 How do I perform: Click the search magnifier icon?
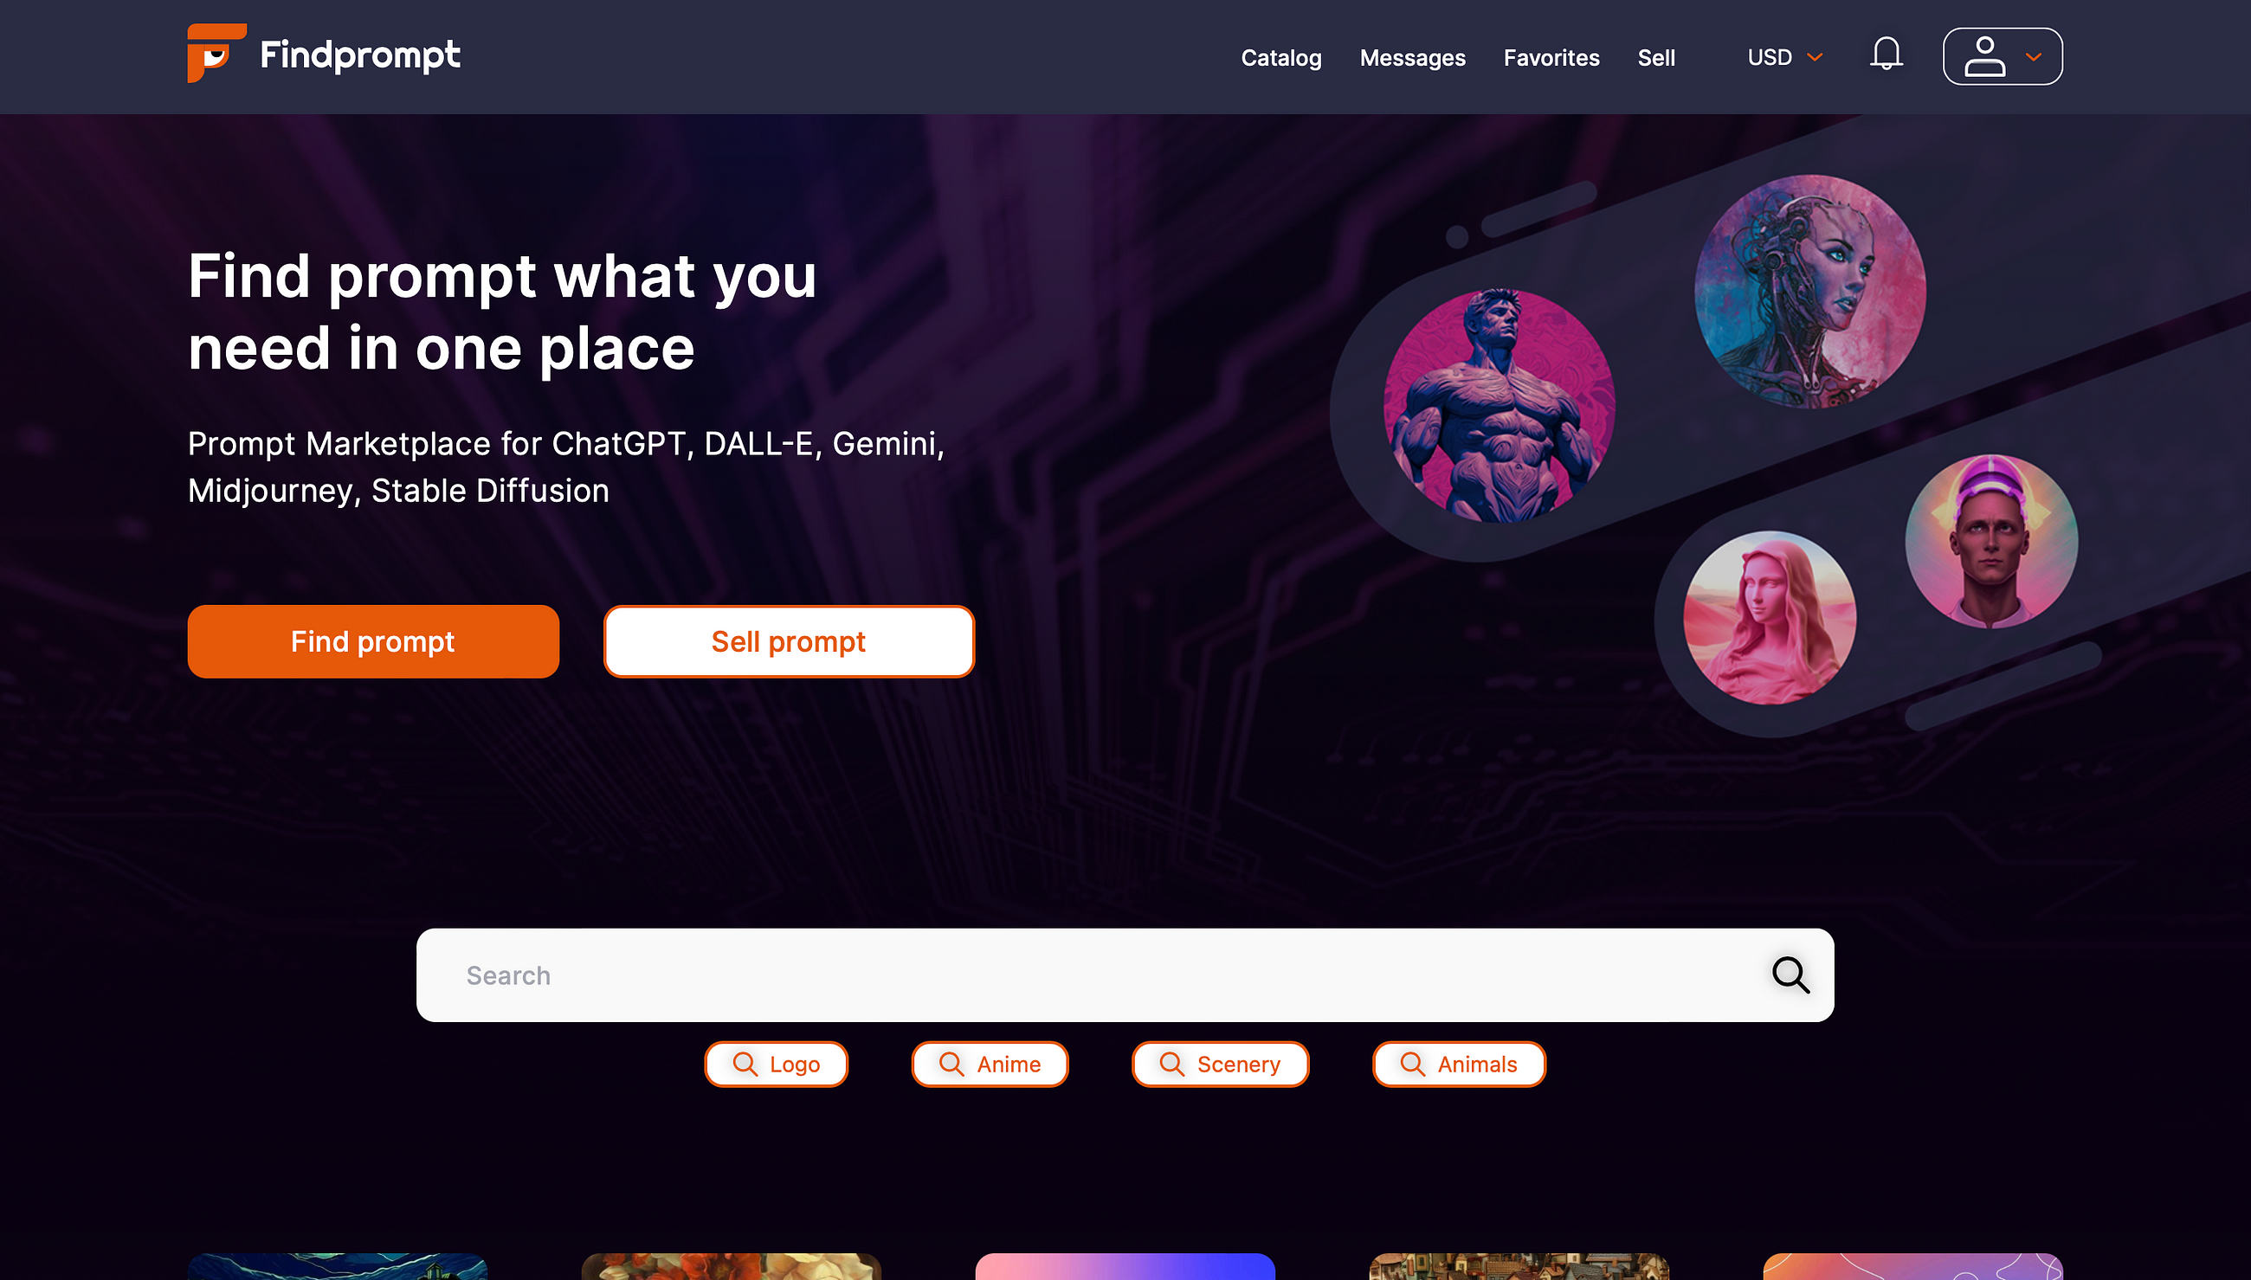(x=1790, y=975)
